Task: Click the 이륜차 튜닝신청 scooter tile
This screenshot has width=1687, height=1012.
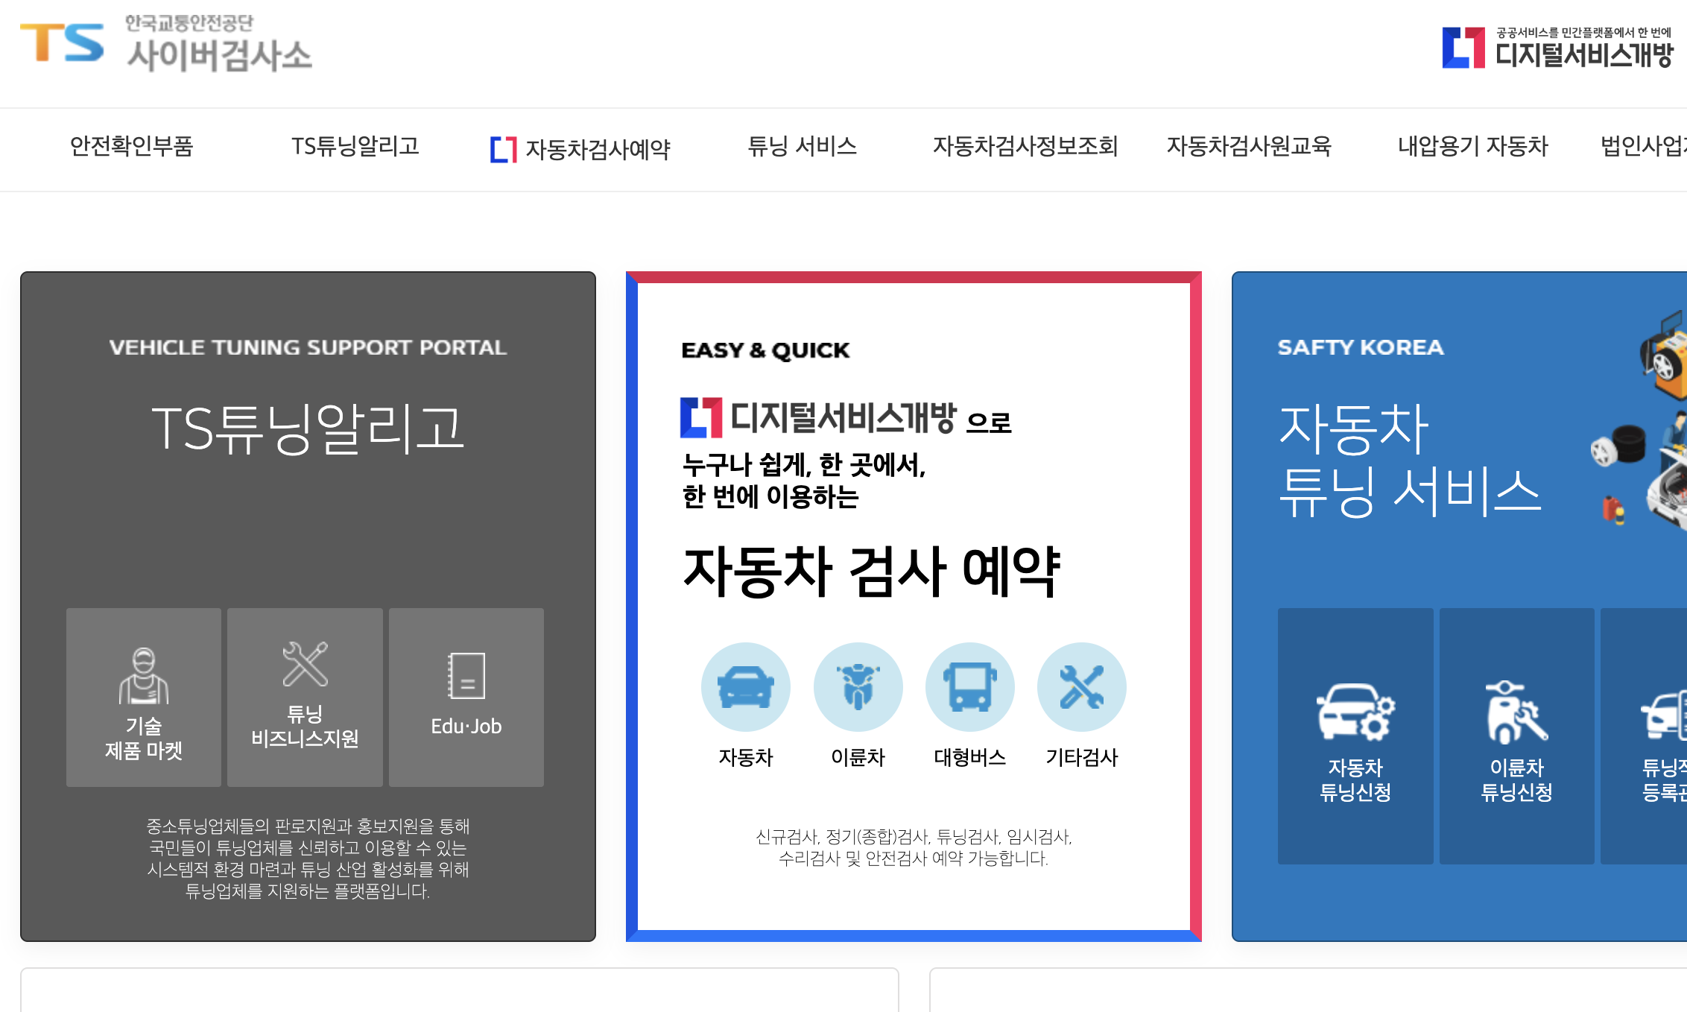Action: point(1516,736)
